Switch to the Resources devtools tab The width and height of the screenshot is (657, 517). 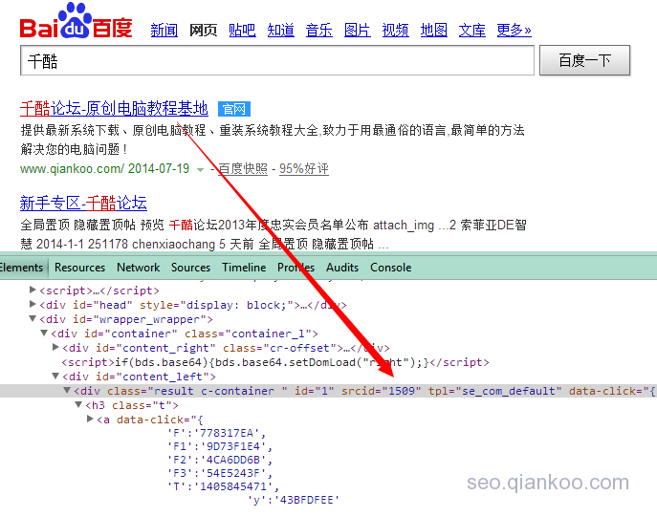click(79, 267)
